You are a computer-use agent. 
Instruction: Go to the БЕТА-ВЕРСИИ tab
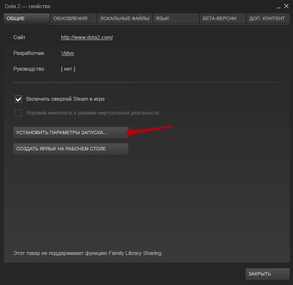(x=222, y=19)
